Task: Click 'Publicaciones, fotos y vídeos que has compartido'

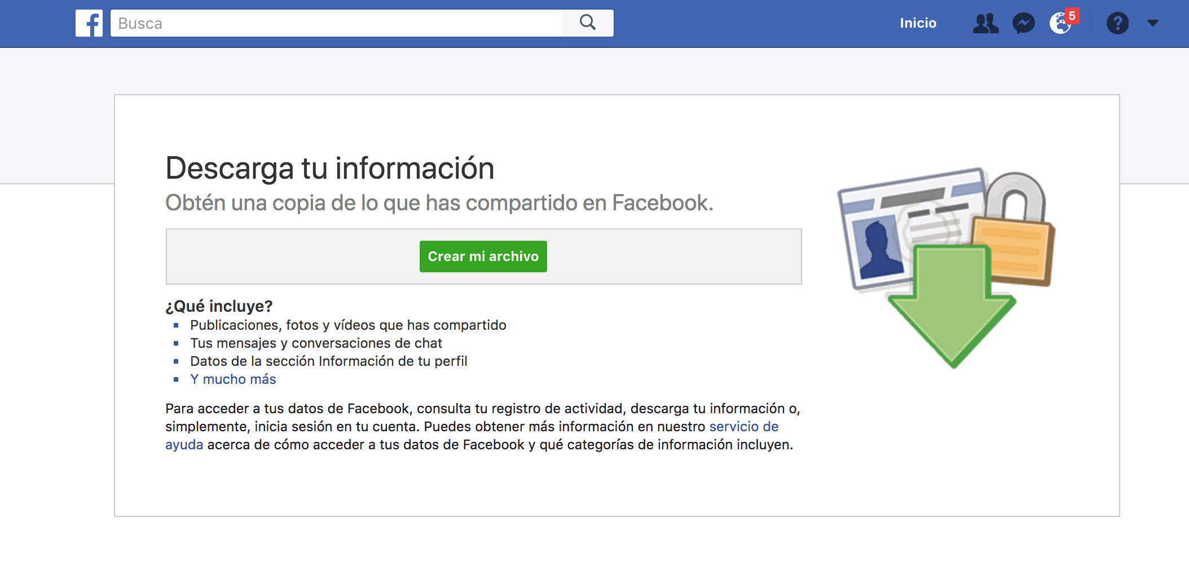Action: [348, 325]
